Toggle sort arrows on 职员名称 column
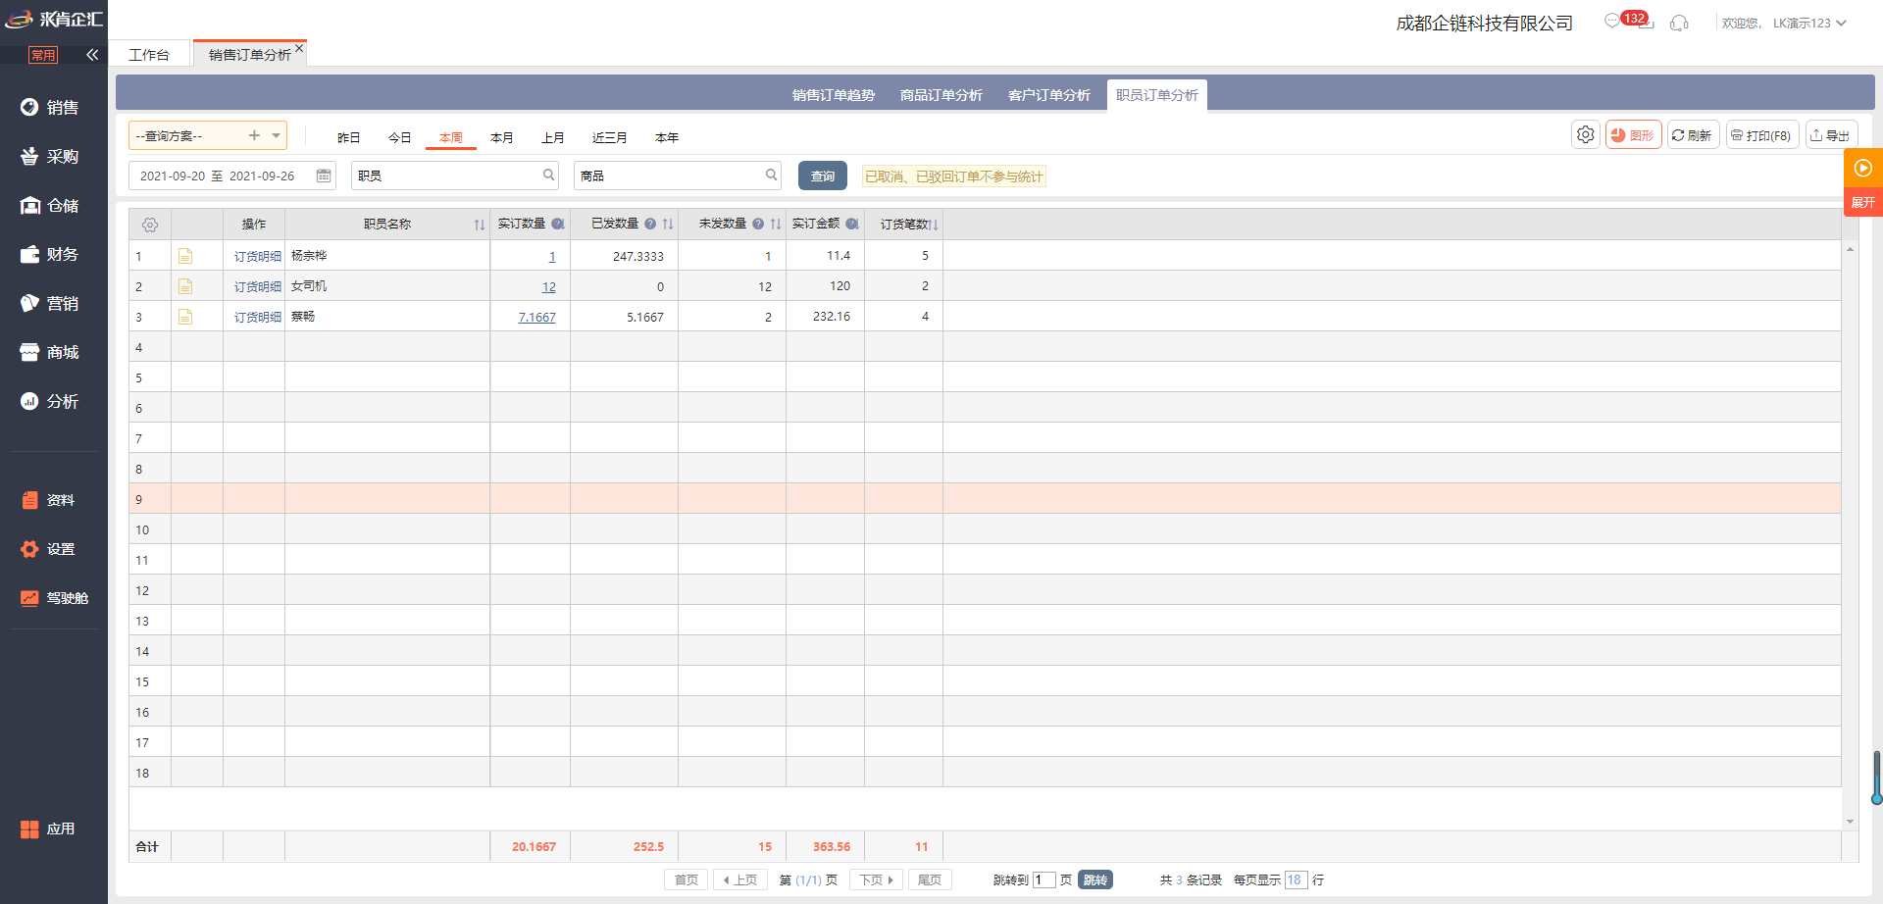Image resolution: width=1883 pixels, height=904 pixels. (x=480, y=225)
